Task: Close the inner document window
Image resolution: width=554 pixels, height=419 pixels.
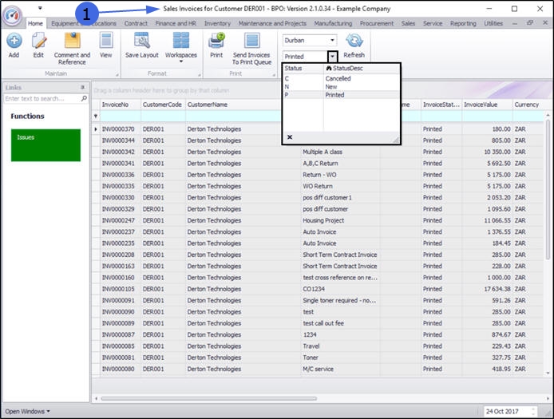Action: tap(544, 23)
